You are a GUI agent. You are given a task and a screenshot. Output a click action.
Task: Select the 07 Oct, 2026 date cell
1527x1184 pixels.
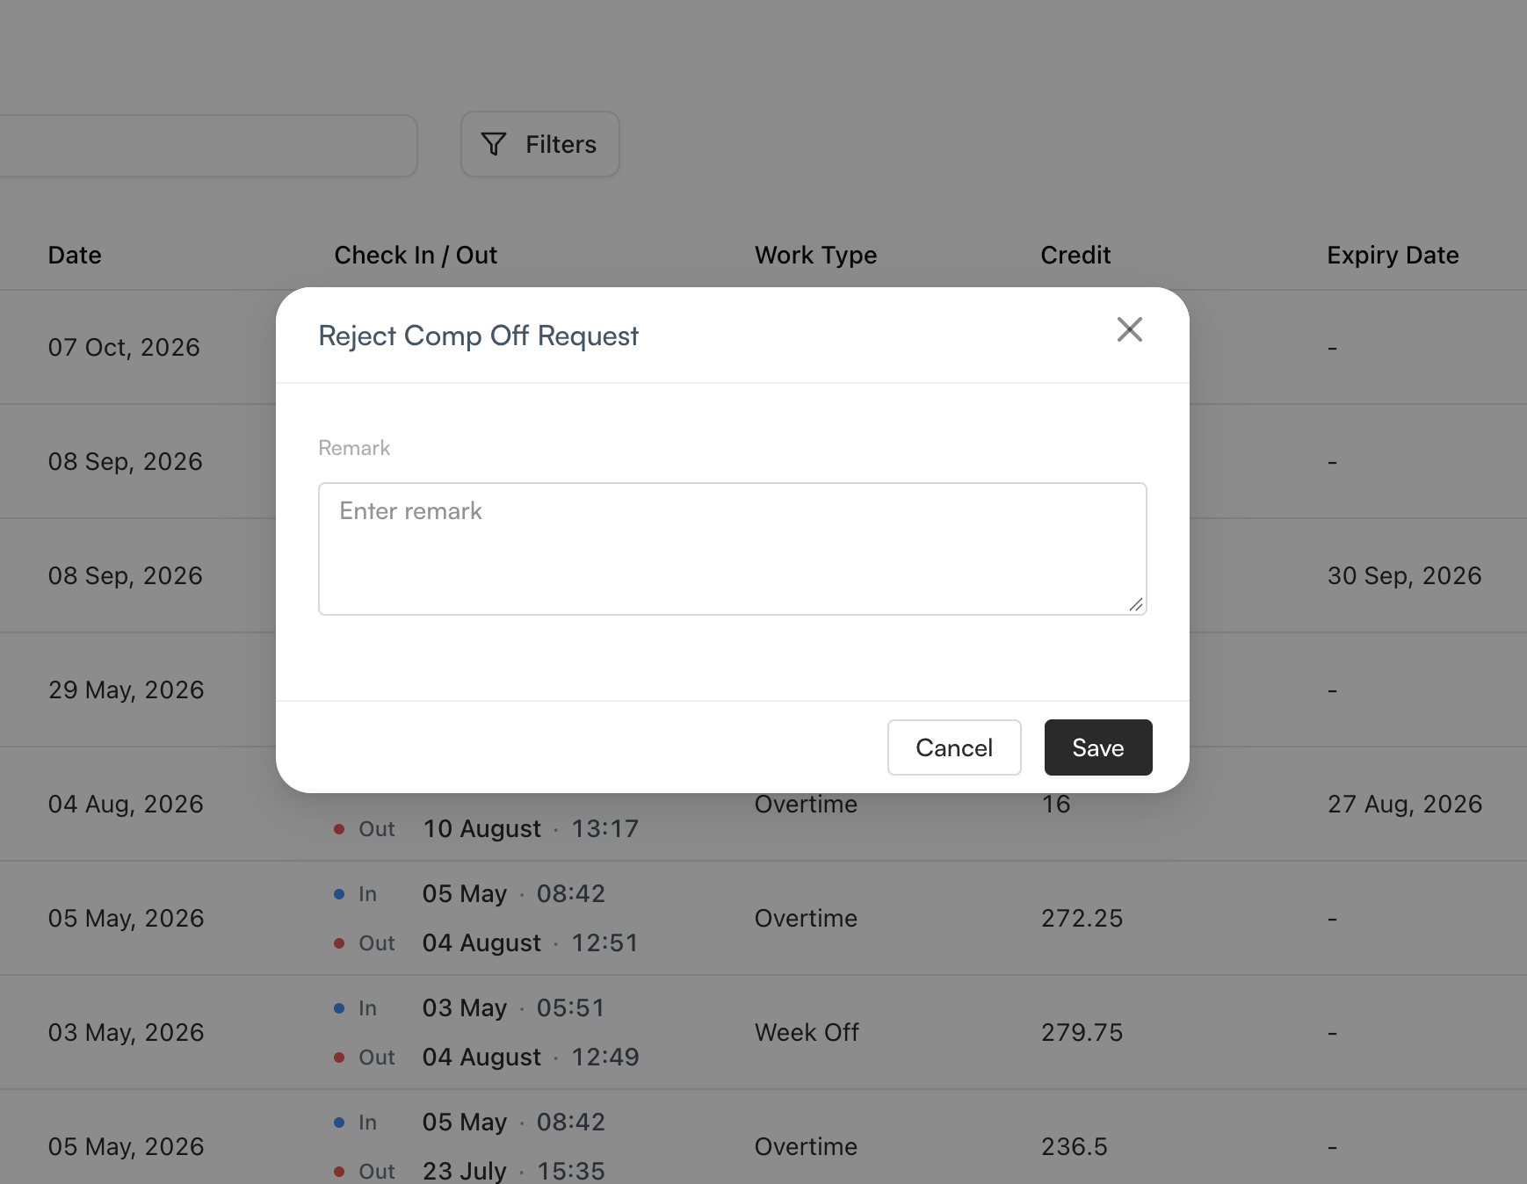point(124,347)
